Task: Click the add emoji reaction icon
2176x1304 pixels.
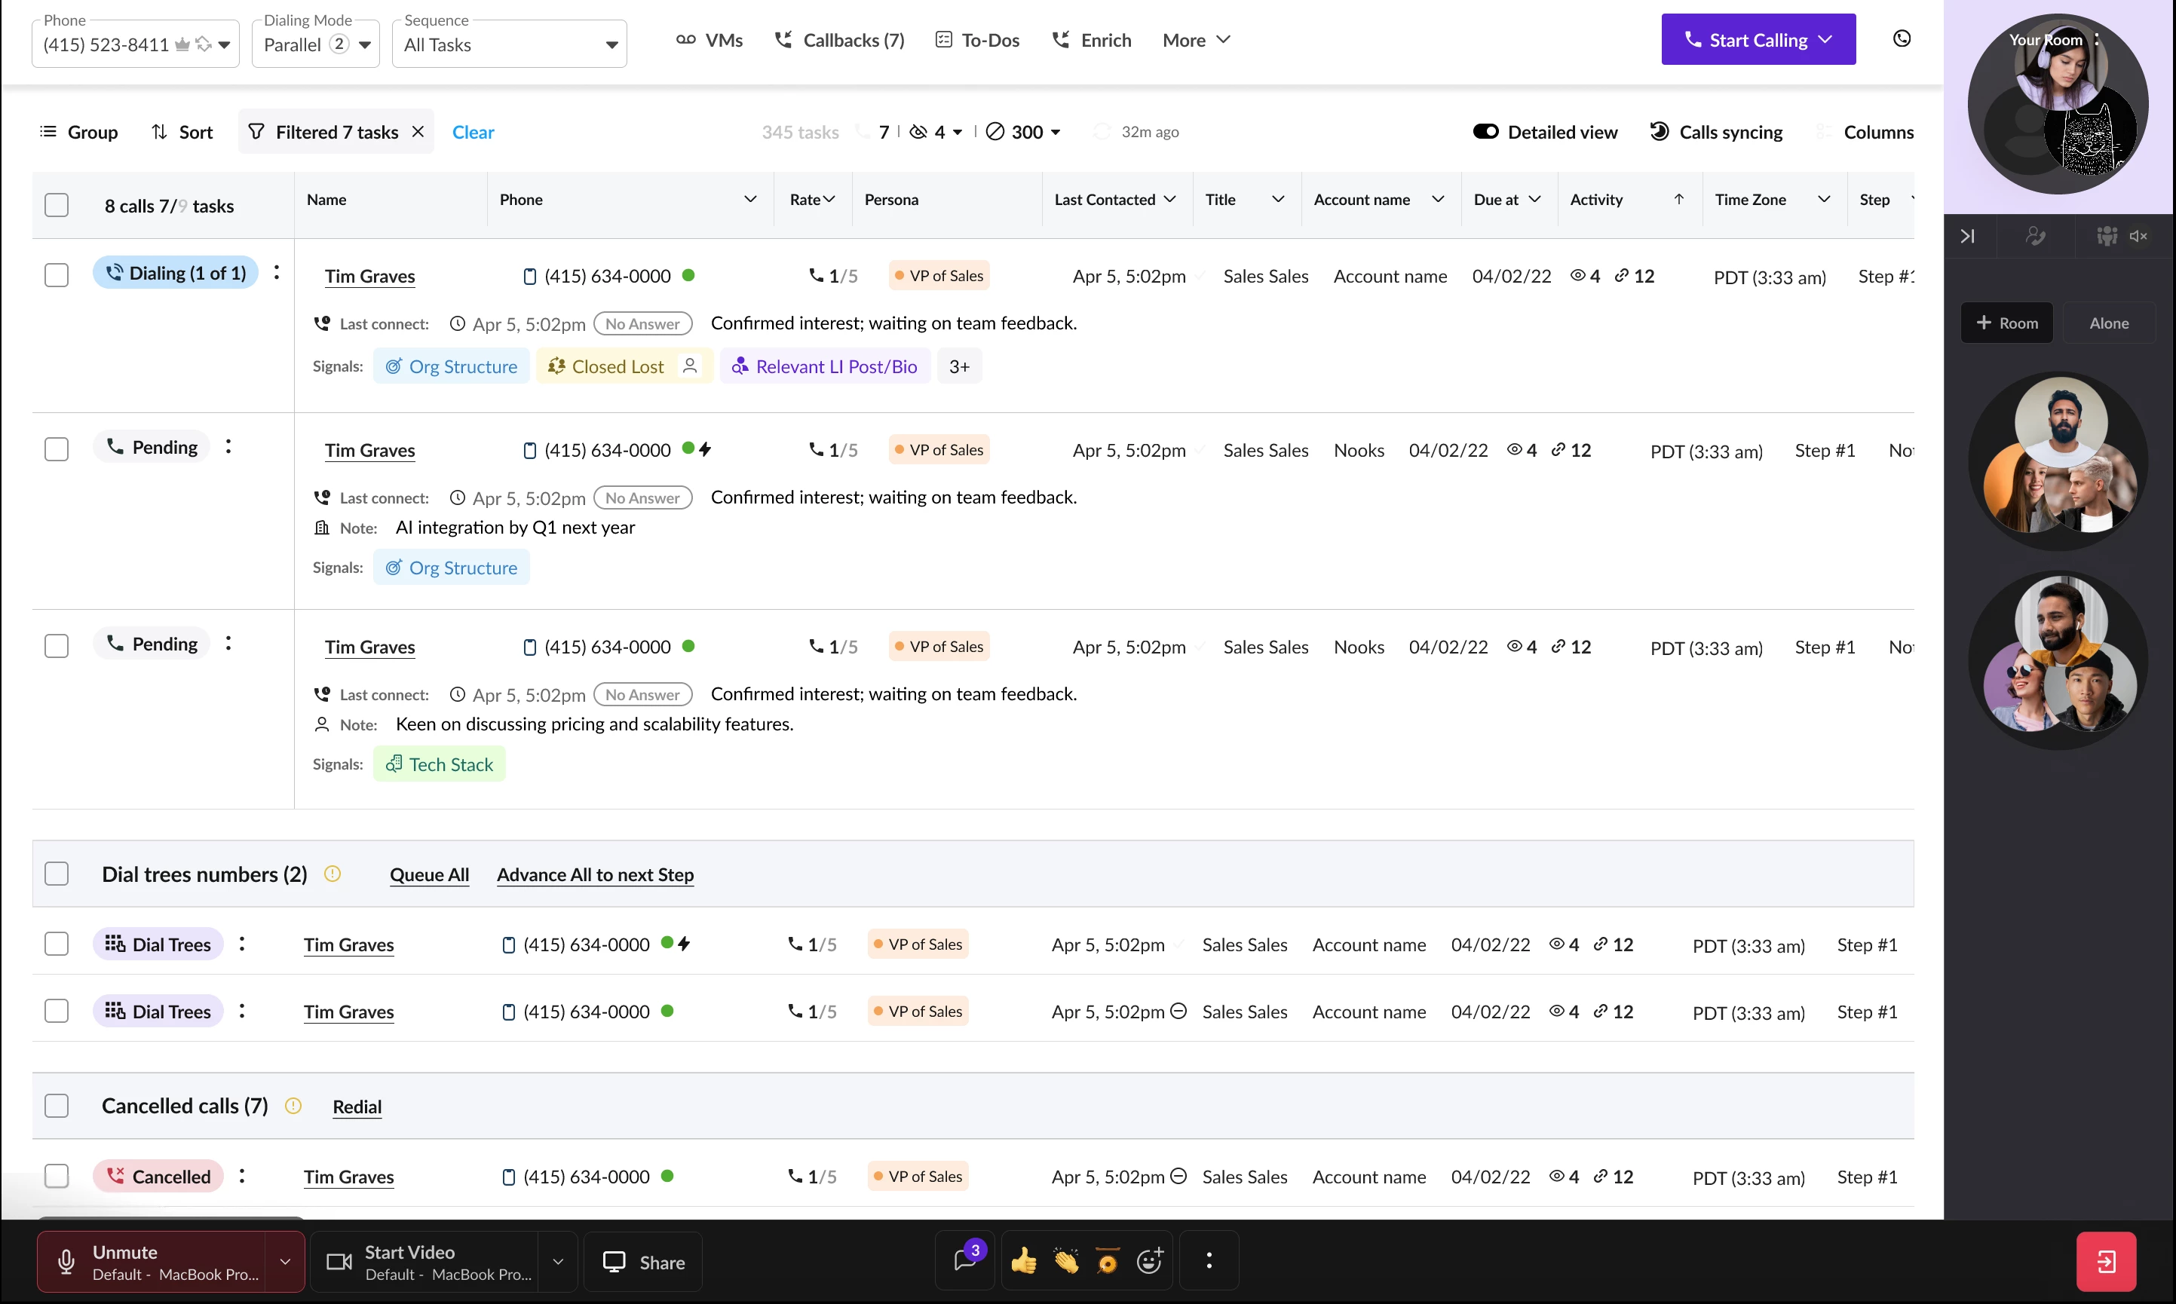Action: (x=1150, y=1262)
